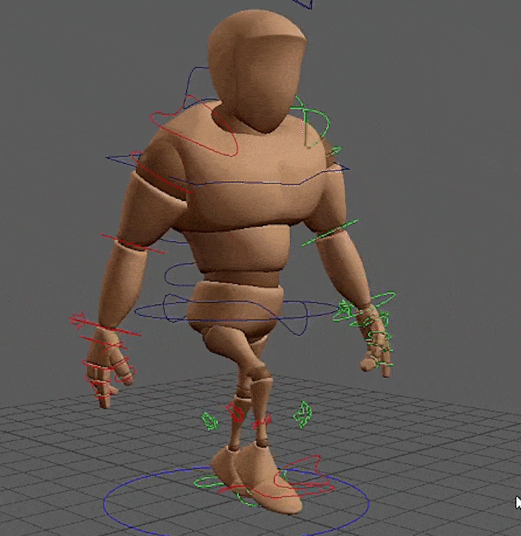
Task: Pick the green elbow control on the arm
Action: click(330, 232)
